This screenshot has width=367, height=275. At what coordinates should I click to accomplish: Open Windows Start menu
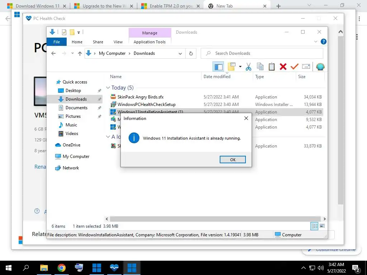click(9, 268)
